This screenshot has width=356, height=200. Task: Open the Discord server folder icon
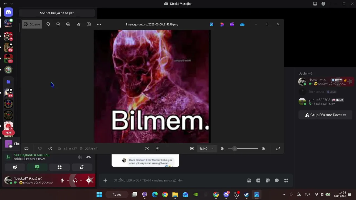[8, 82]
